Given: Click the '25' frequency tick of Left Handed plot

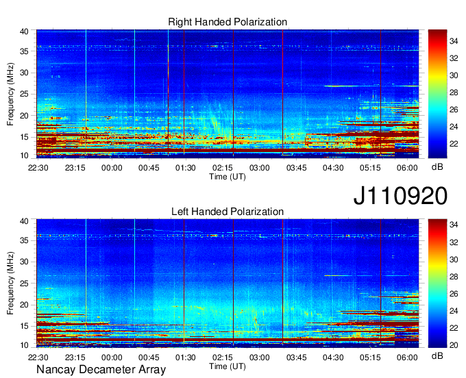Looking at the screenshot, I should 24,283.
